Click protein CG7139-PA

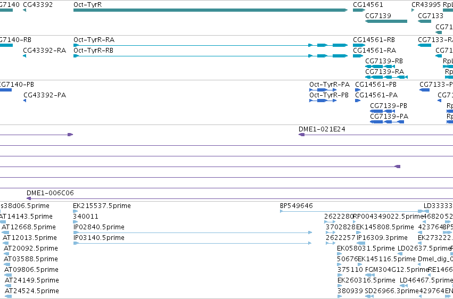pos(387,122)
